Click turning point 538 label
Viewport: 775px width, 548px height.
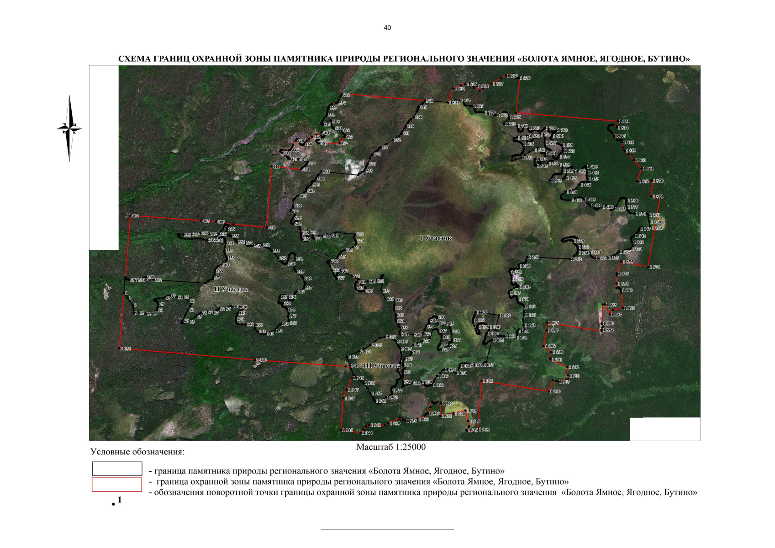(346, 95)
